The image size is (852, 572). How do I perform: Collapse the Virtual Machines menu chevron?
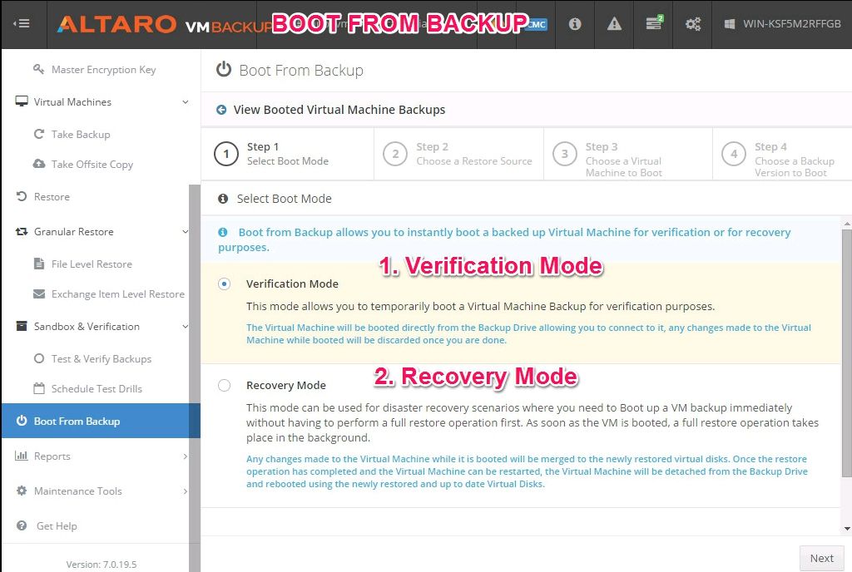pos(186,102)
